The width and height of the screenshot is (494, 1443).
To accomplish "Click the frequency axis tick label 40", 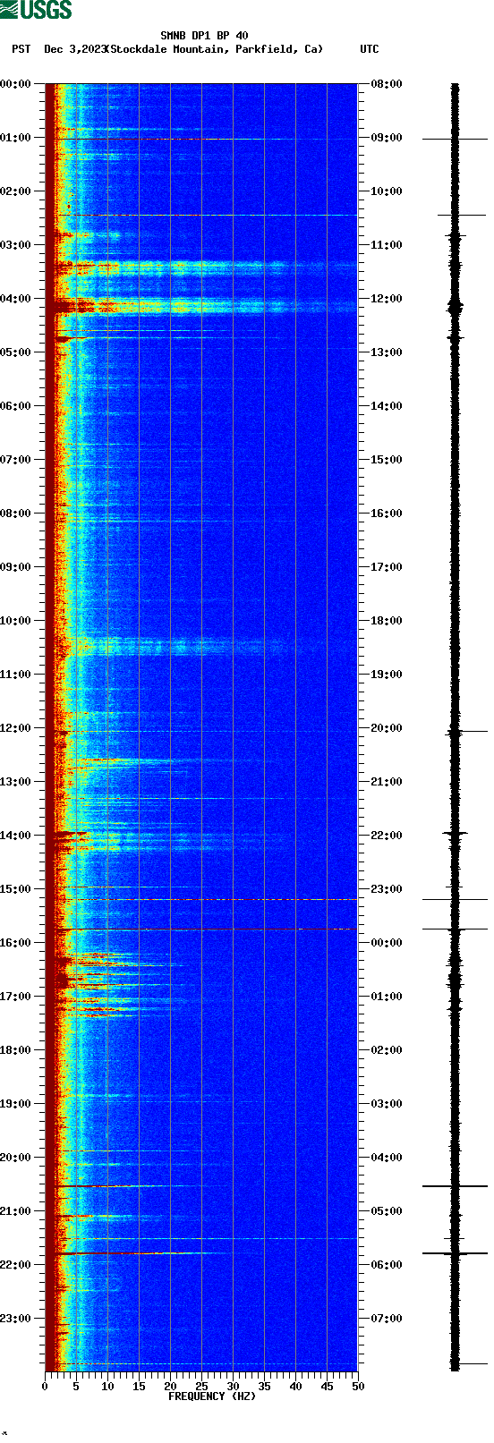I will pos(295,1387).
